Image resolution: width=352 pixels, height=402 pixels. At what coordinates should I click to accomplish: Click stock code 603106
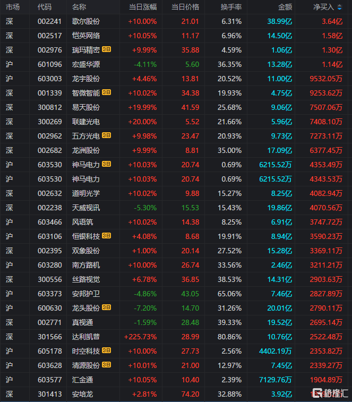50,236
